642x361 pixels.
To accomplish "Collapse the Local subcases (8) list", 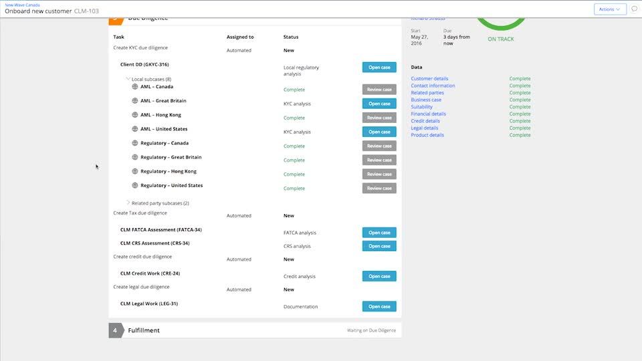I will pyautogui.click(x=128, y=79).
